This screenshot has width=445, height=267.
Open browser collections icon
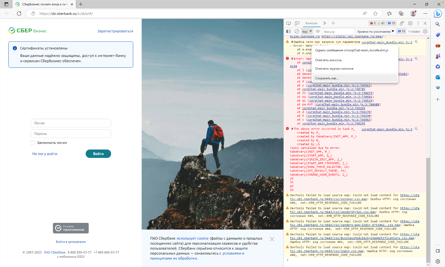pos(401,13)
